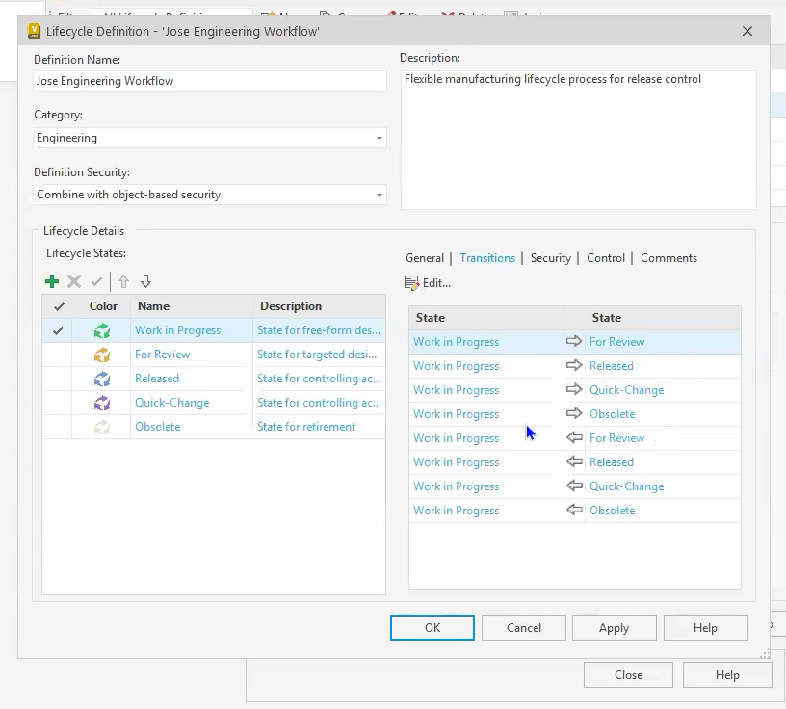This screenshot has height=709, width=786.
Task: Select transition to For Review target text
Action: 616,341
